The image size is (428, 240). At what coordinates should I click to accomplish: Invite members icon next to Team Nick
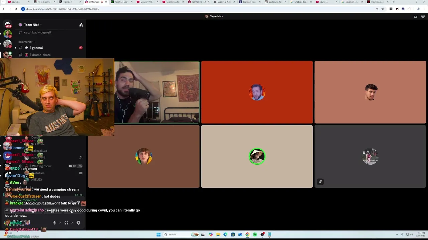[81, 25]
